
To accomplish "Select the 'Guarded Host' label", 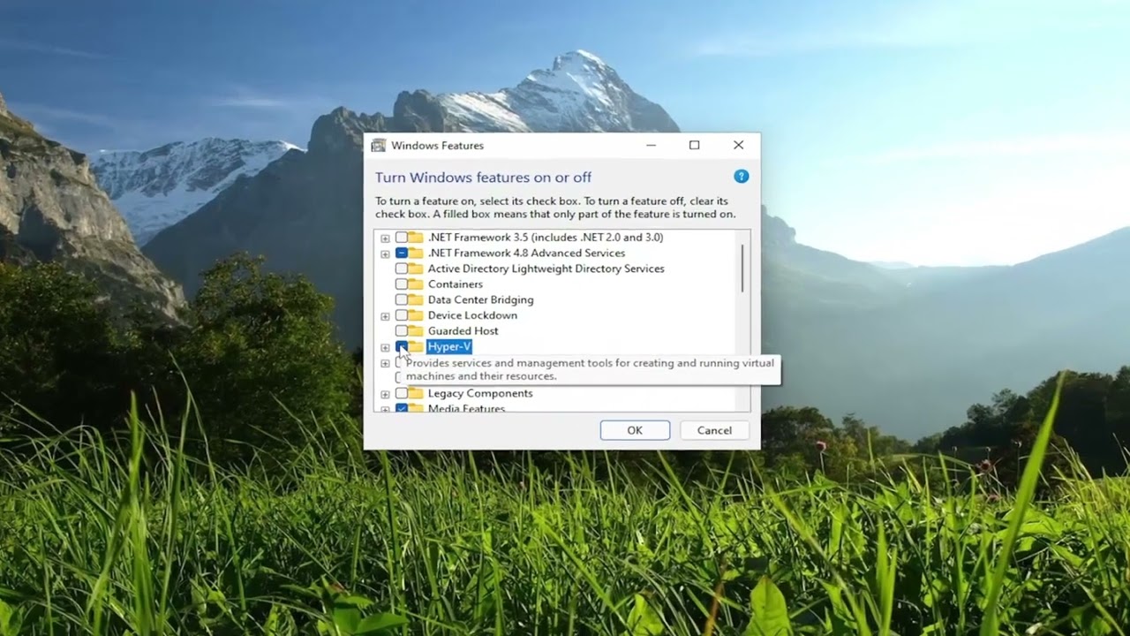I will coord(463,331).
